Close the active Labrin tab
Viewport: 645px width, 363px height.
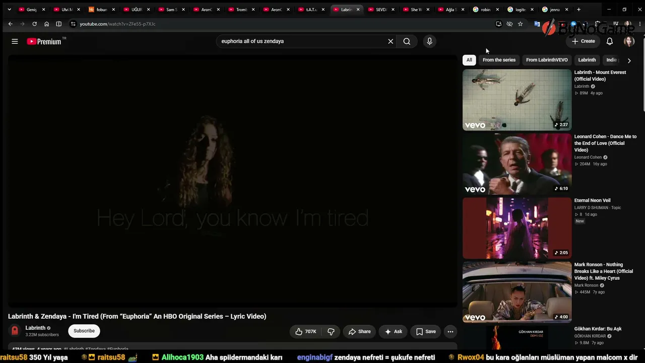pyautogui.click(x=358, y=10)
